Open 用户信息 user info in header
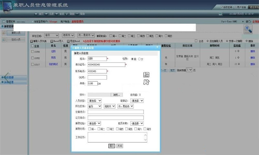Screen dimensions: 259x155 click(x=239, y=7)
